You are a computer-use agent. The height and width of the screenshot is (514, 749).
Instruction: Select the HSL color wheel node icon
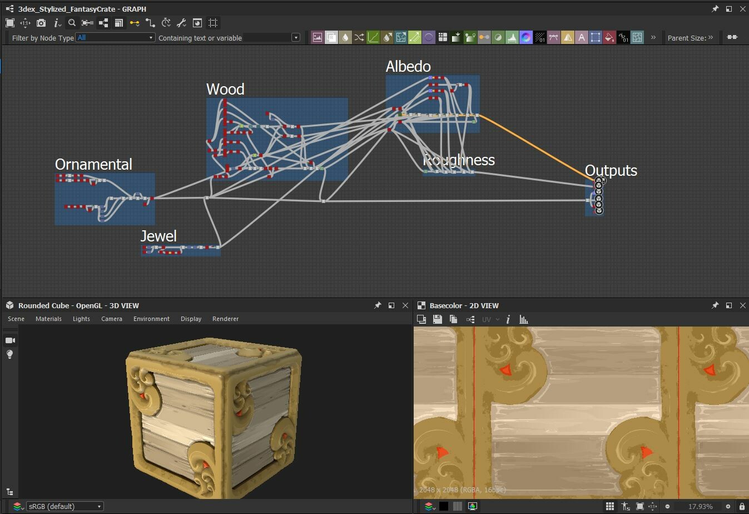tap(527, 37)
